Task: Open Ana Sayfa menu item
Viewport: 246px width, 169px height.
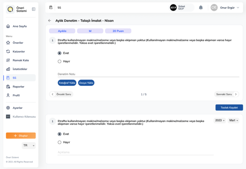Action: click(19, 26)
